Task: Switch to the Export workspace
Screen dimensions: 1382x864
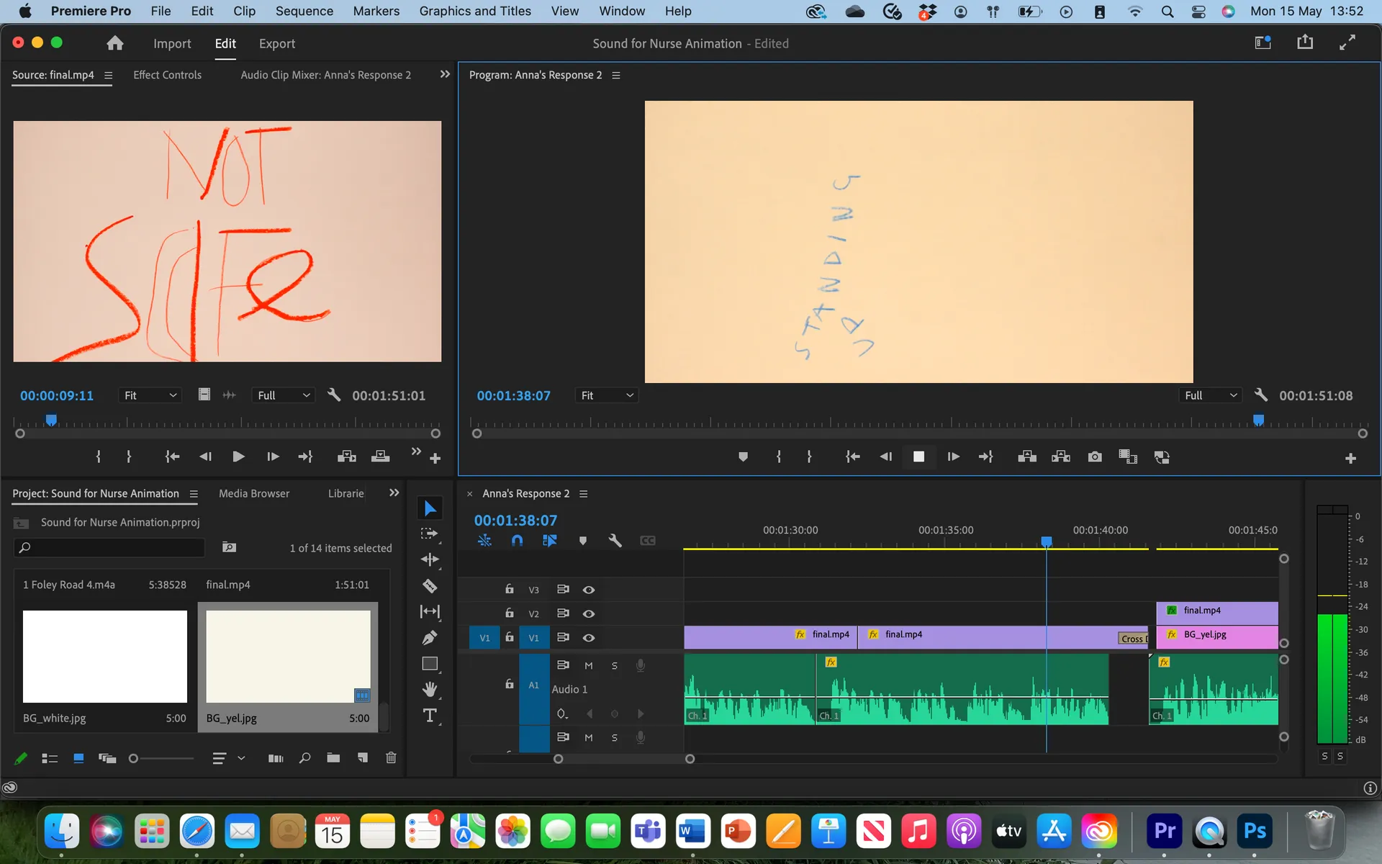Action: 277,43
